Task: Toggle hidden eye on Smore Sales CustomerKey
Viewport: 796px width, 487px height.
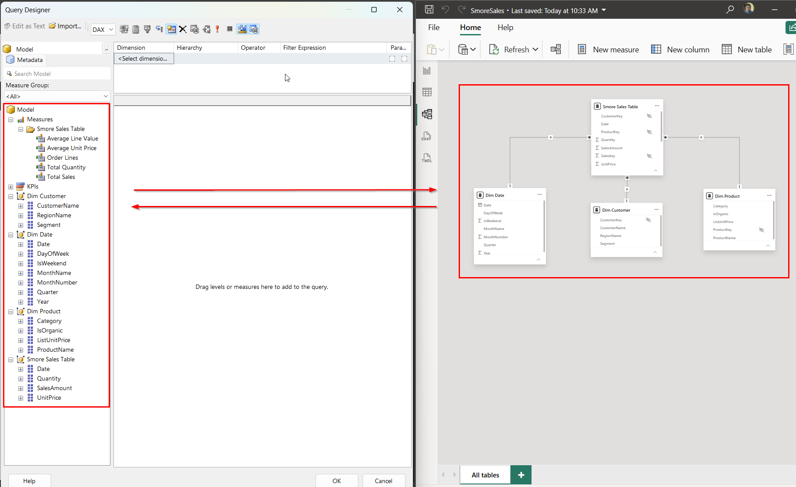Action: [649, 116]
